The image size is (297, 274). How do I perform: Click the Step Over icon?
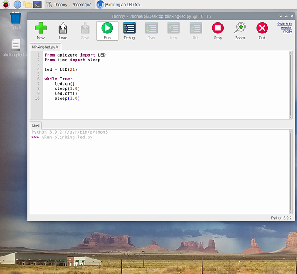pos(152,28)
